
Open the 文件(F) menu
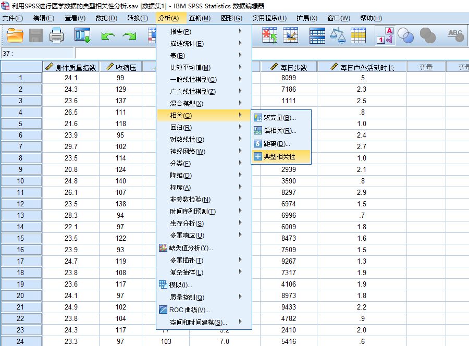tap(13, 18)
